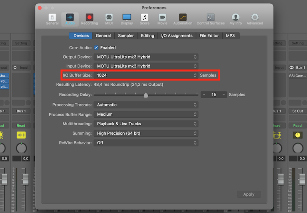The width and height of the screenshot is (307, 213).
Task: Click the drum kit track icon in mixer
Action: (277, 135)
